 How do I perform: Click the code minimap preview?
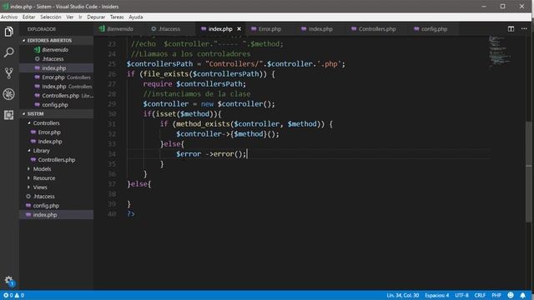tap(500, 51)
